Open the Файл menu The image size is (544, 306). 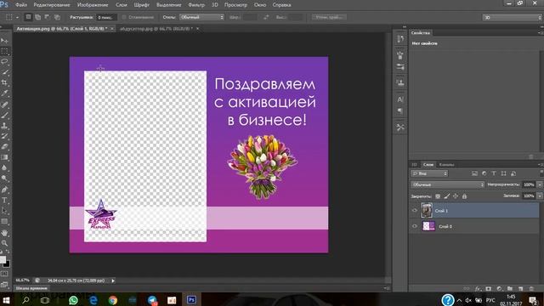[20, 5]
